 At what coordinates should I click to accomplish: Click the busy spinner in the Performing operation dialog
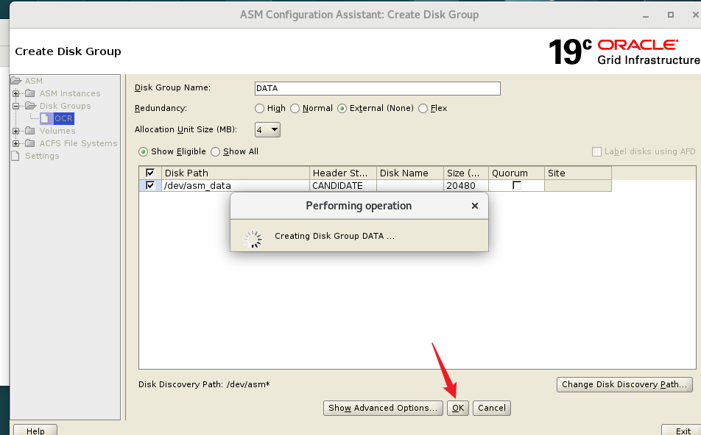[253, 239]
